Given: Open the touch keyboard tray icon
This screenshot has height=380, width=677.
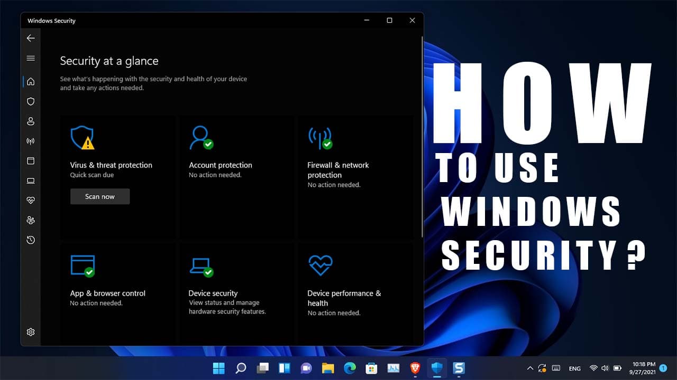Looking at the screenshot, I should 556,368.
